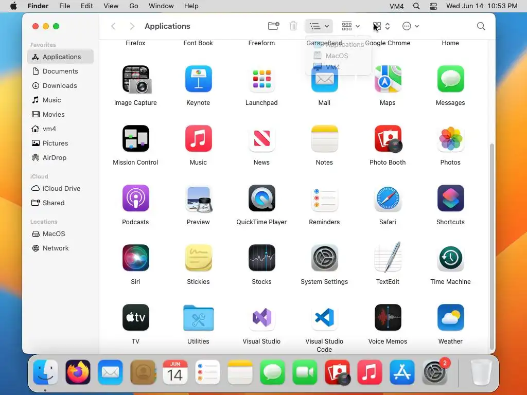Open the Stocks app icon
This screenshot has height=395, width=527.
pyautogui.click(x=261, y=258)
